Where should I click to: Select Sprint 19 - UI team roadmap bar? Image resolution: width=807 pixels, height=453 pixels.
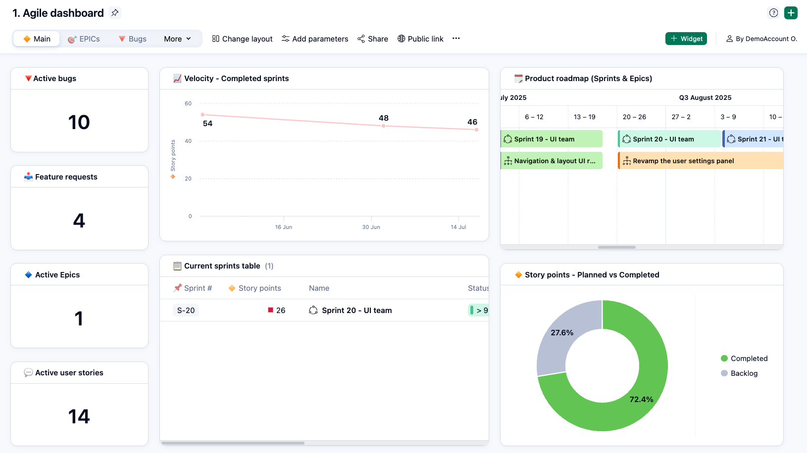point(552,139)
